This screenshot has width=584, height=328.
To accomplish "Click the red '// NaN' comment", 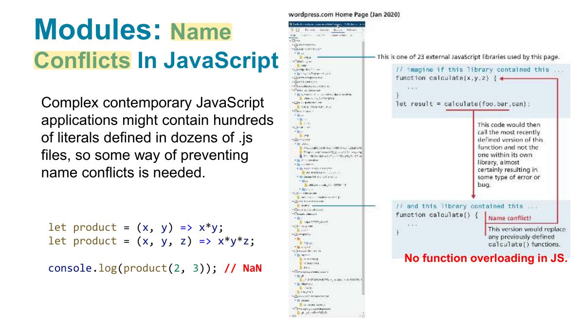I will [243, 268].
